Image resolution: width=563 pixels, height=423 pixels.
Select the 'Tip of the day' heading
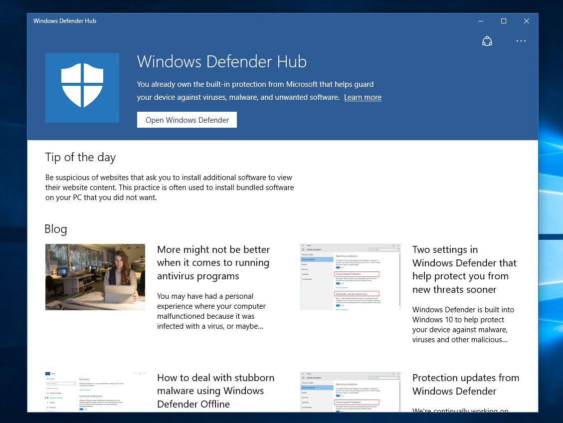[80, 157]
